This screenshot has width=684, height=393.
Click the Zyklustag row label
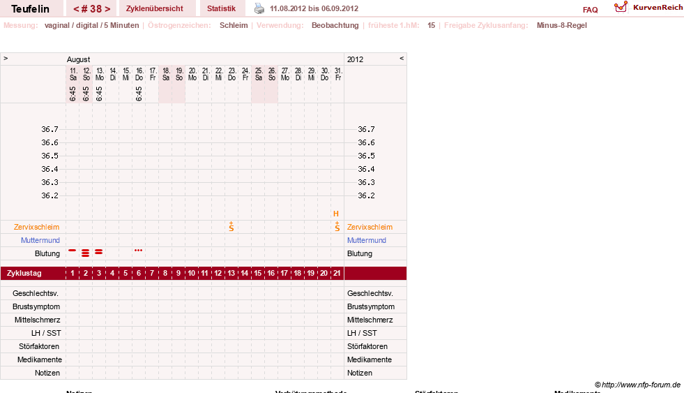click(x=24, y=274)
